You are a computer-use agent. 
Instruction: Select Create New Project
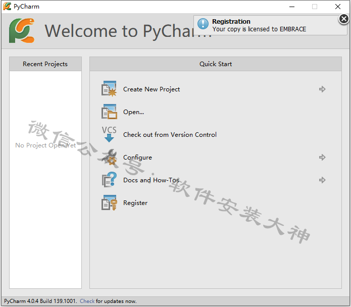[x=152, y=89]
